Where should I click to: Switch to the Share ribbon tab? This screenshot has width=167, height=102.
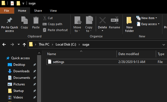tap(38, 11)
